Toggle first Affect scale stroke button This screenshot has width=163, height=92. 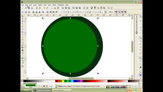[116, 12]
